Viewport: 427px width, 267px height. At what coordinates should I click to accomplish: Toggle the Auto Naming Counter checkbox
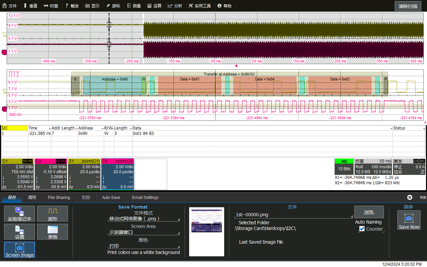pyautogui.click(x=362, y=229)
